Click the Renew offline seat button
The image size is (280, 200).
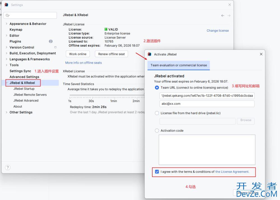click(x=111, y=54)
